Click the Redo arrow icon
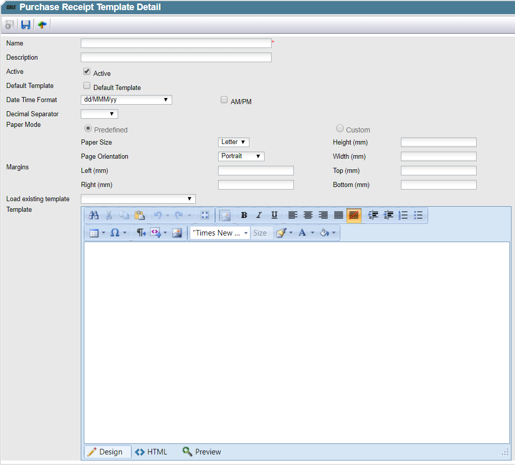Image resolution: width=515 pixels, height=465 pixels. 179,215
